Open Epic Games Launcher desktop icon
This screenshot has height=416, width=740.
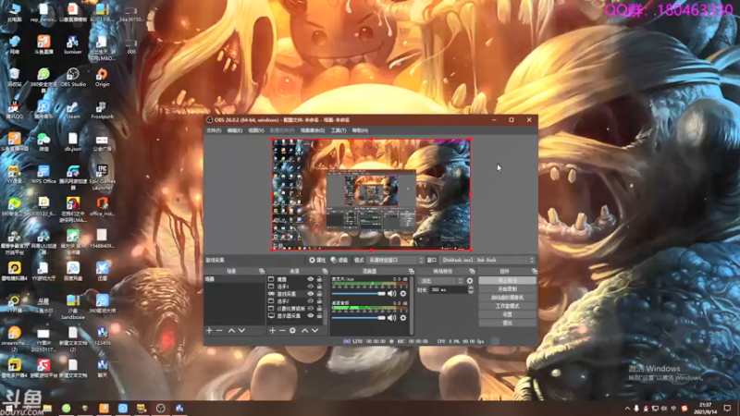point(102,177)
